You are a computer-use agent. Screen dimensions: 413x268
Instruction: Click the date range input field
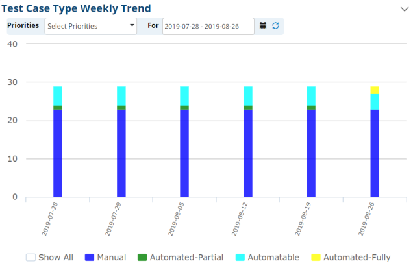[208, 26]
